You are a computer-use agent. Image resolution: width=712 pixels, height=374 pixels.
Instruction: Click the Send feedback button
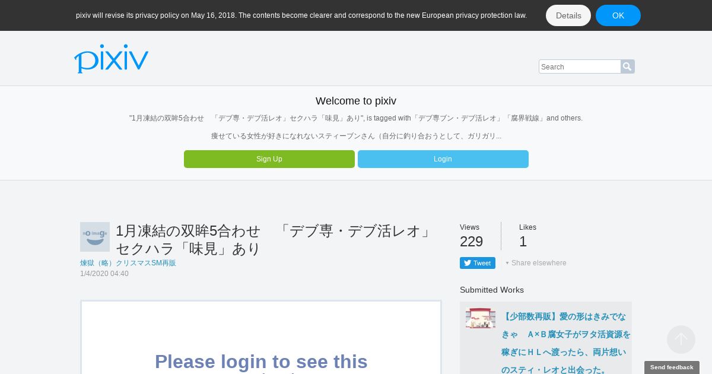(x=672, y=367)
